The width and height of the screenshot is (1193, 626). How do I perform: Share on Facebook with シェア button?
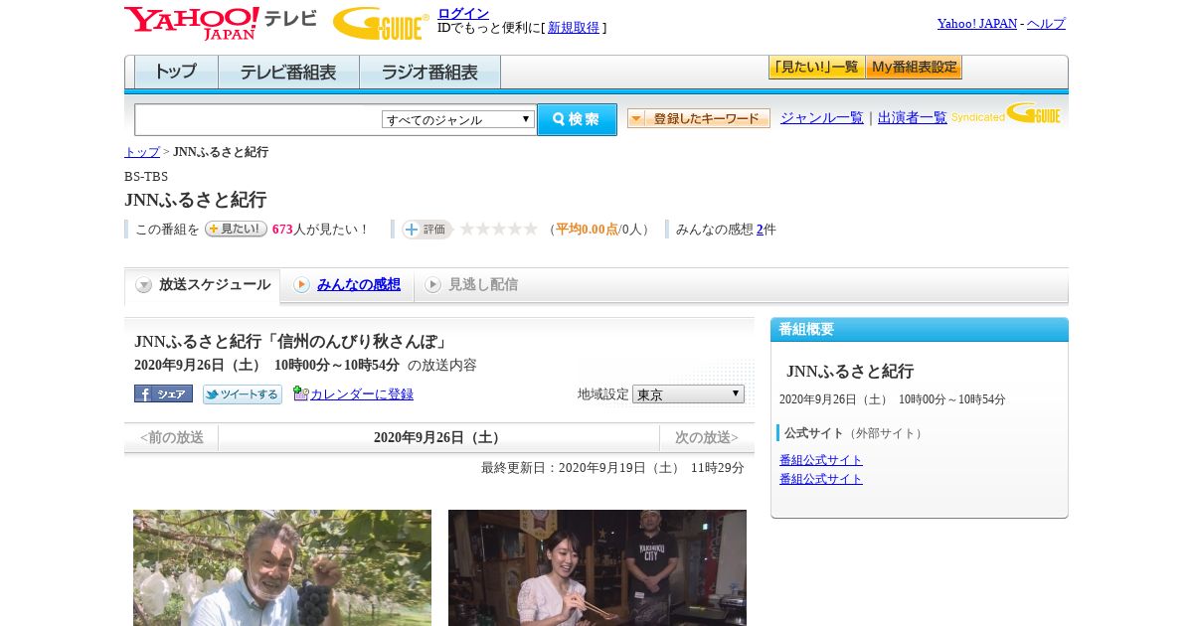pyautogui.click(x=163, y=393)
